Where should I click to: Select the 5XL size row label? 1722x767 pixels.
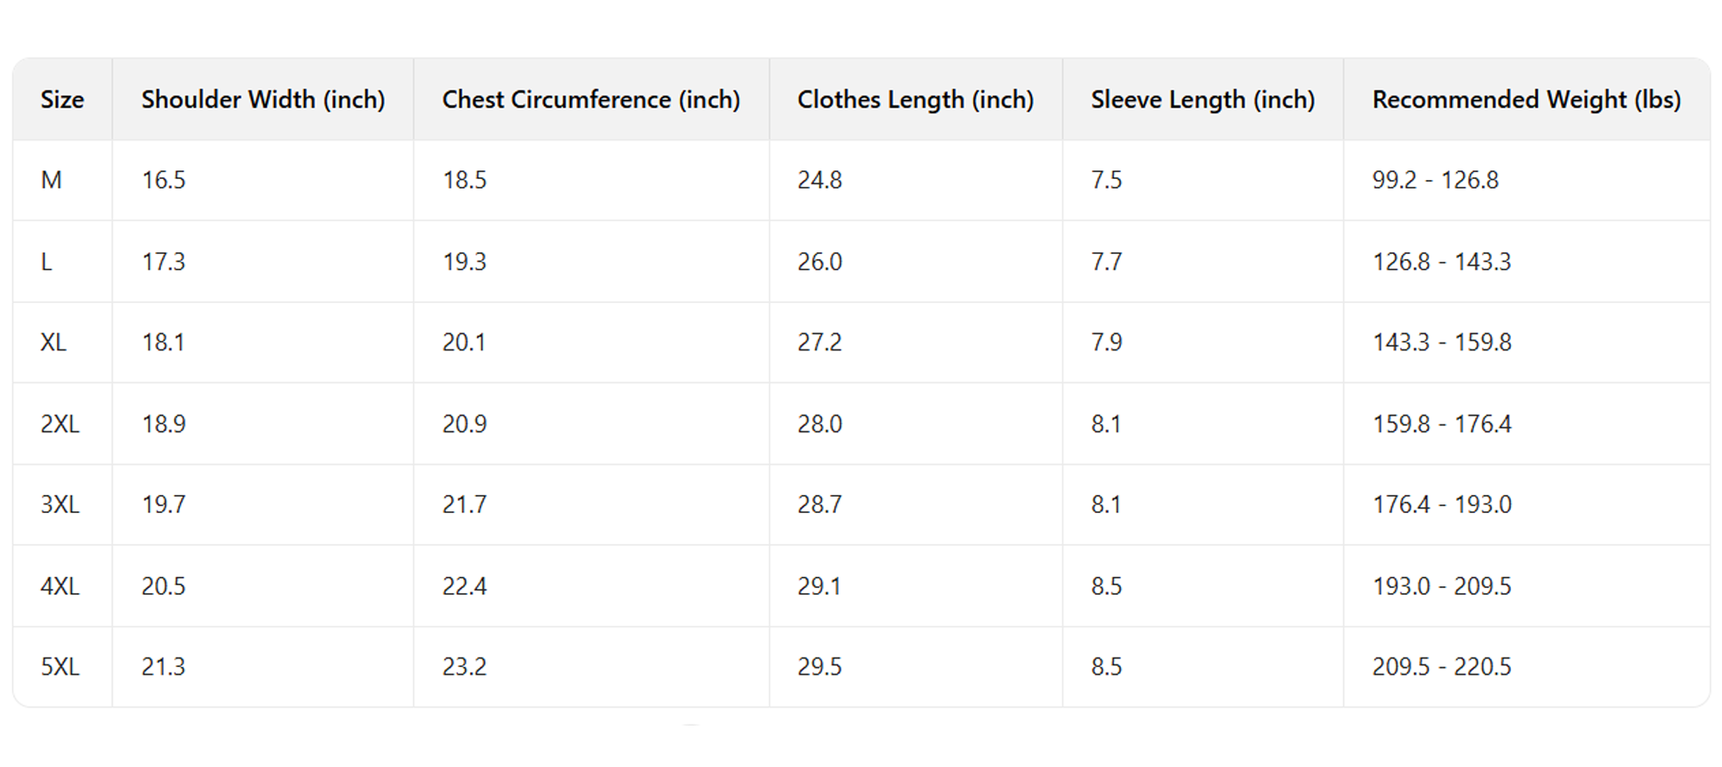59,667
